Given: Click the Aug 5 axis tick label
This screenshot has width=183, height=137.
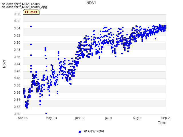Looking at the screenshot, I should (137, 118).
